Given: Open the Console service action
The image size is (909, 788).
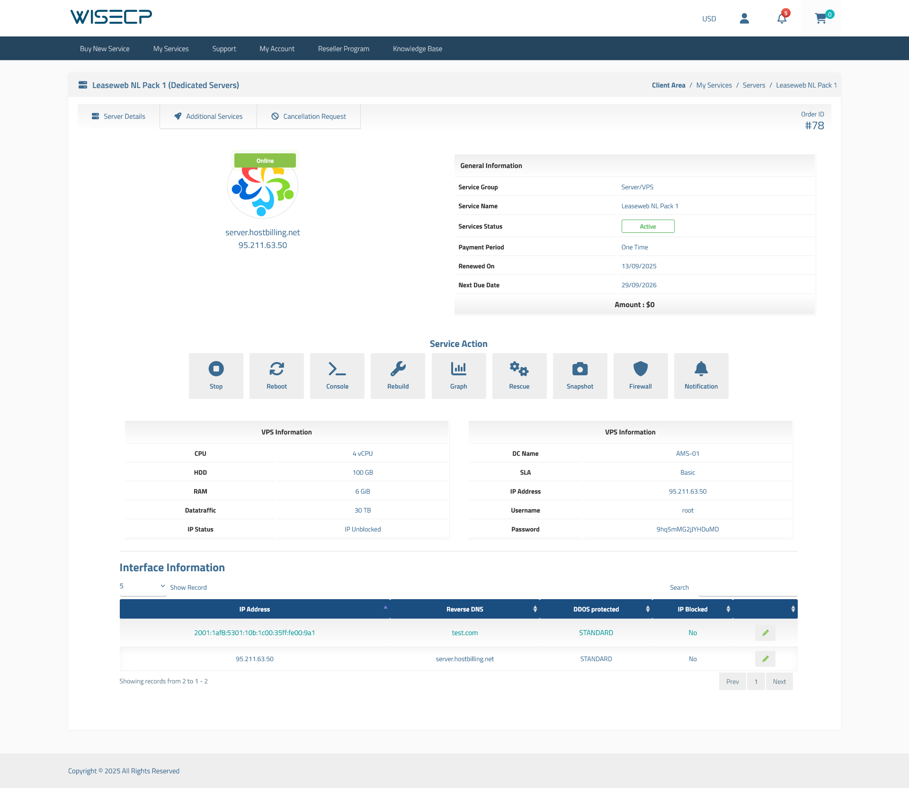Looking at the screenshot, I should [x=337, y=376].
